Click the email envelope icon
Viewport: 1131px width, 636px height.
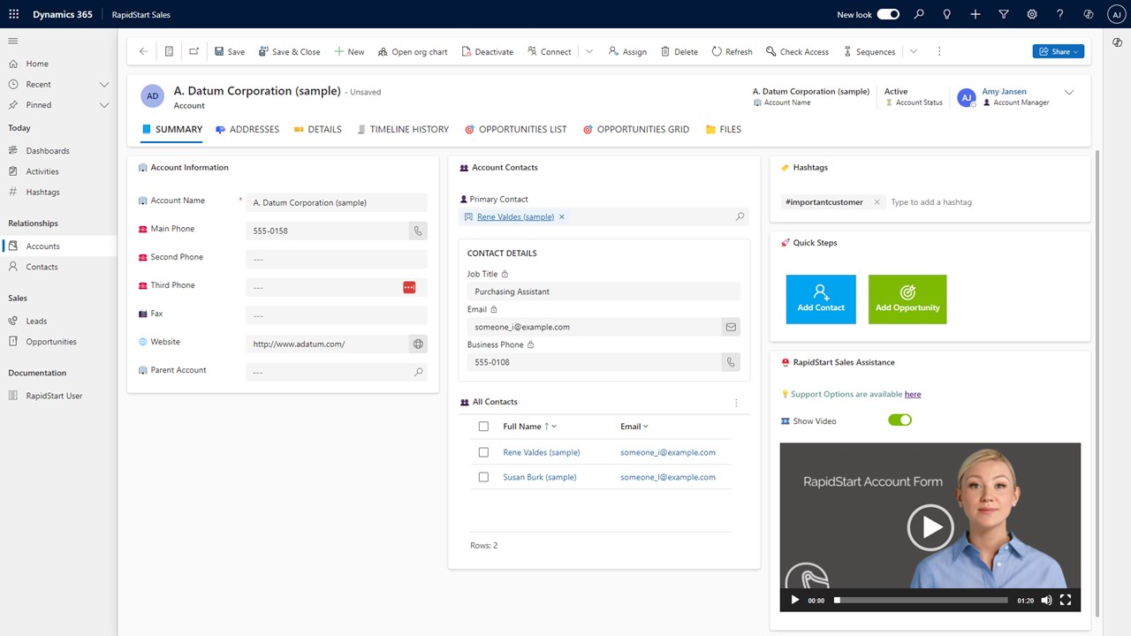click(731, 327)
